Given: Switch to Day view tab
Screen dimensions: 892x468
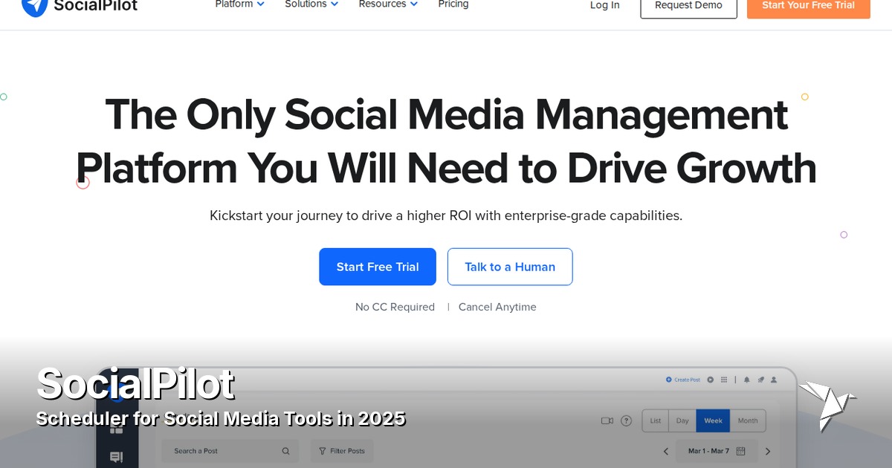Looking at the screenshot, I should 682,420.
